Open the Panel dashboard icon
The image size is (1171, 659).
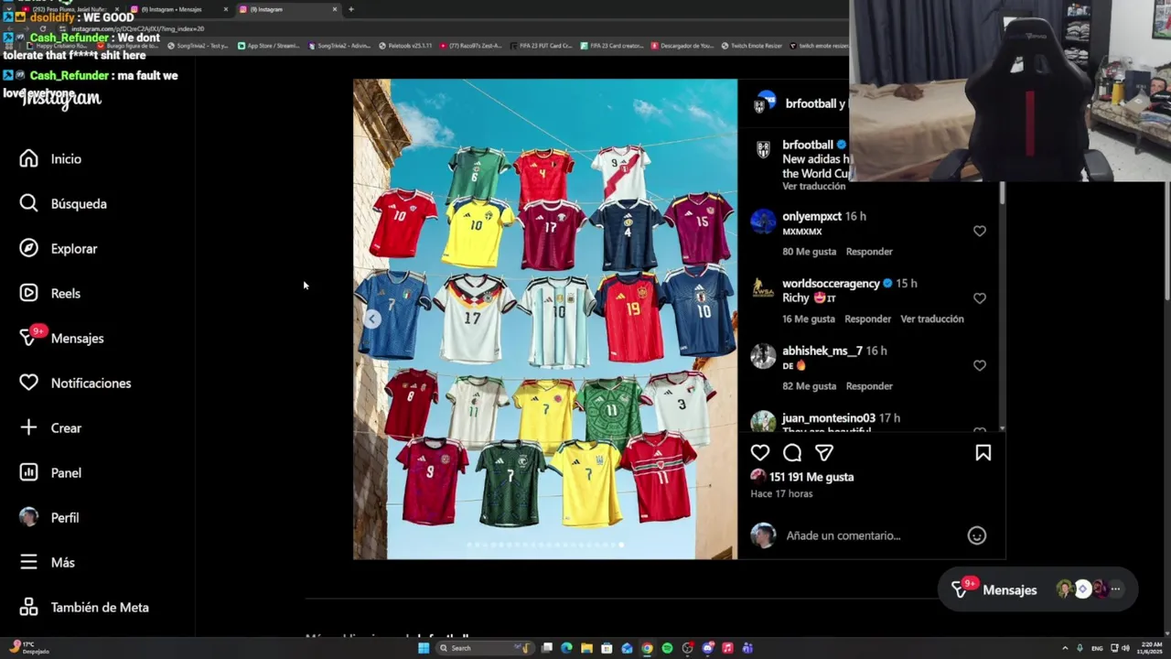tap(28, 472)
